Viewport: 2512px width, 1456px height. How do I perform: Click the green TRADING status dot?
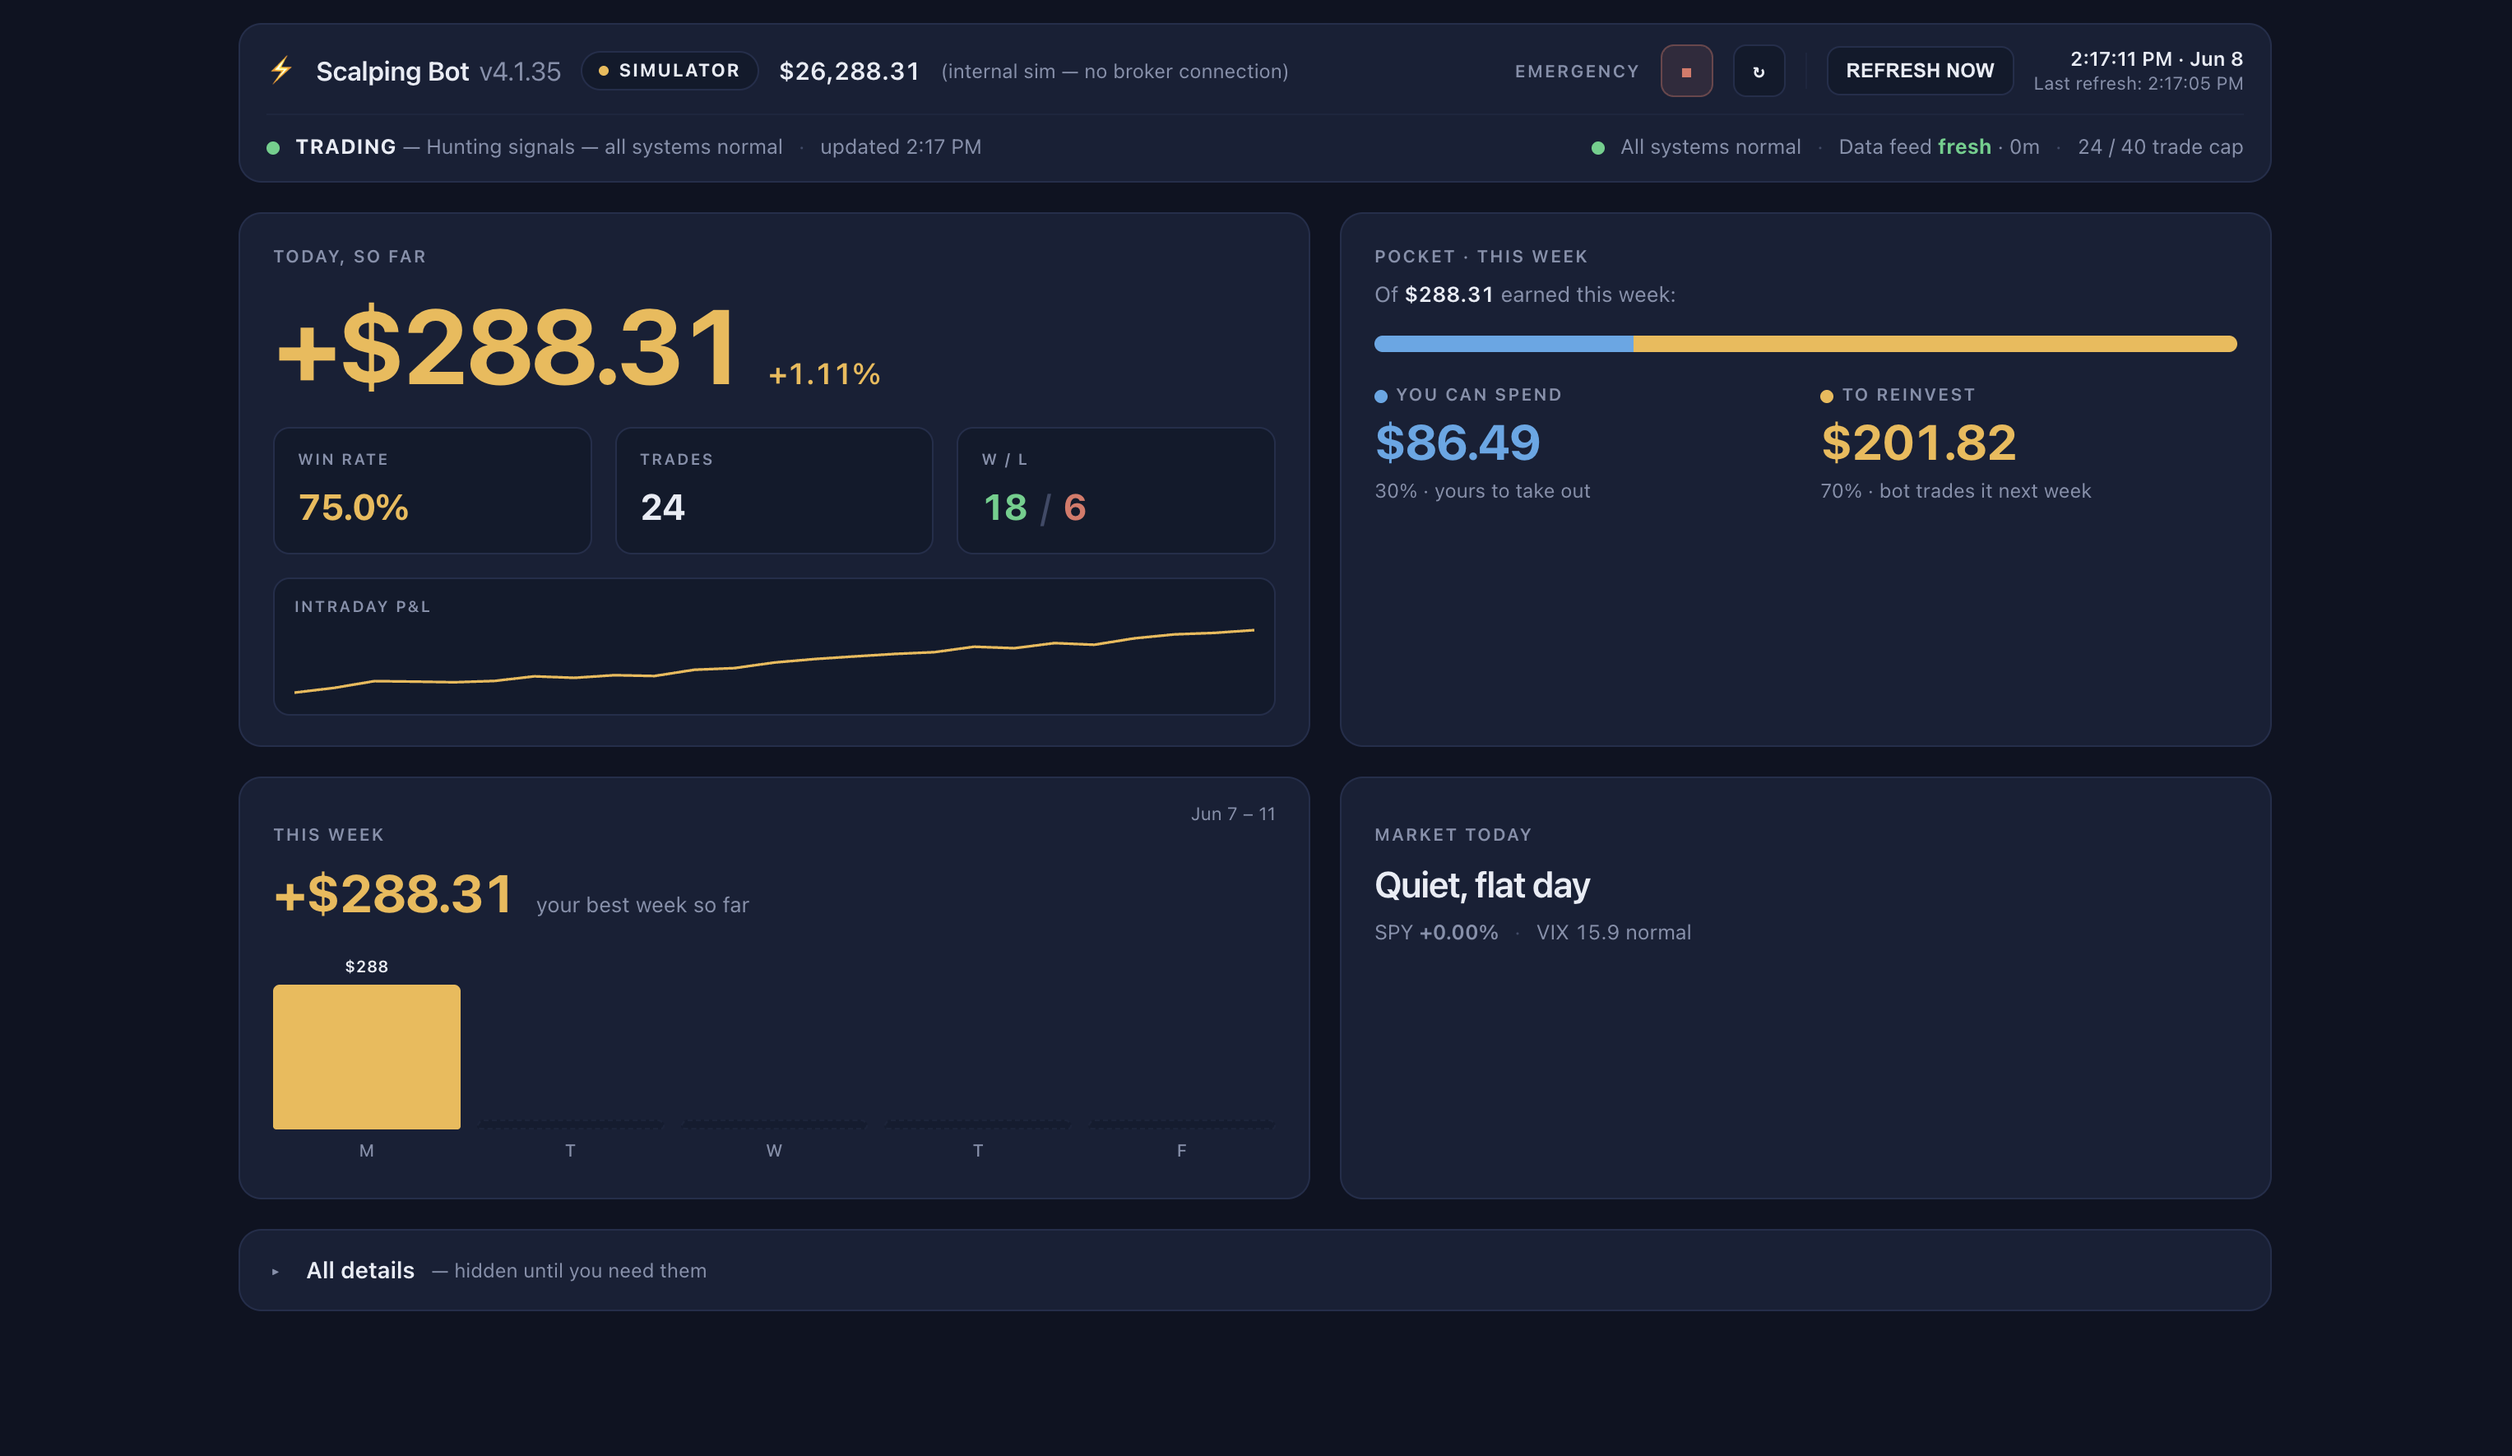[273, 147]
